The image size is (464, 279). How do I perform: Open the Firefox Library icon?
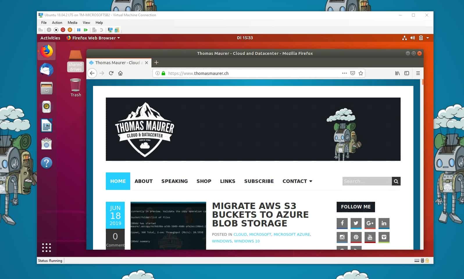(397, 73)
